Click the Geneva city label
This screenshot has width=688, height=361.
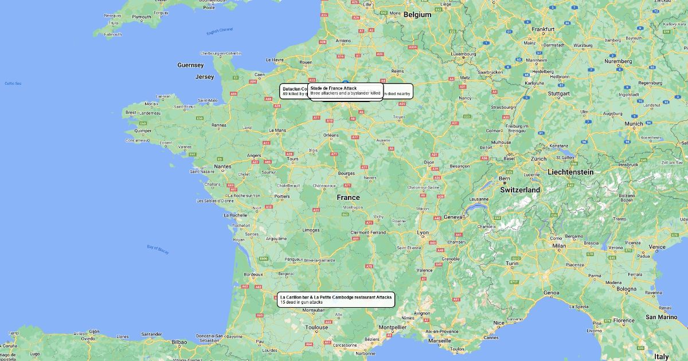pyautogui.click(x=452, y=217)
